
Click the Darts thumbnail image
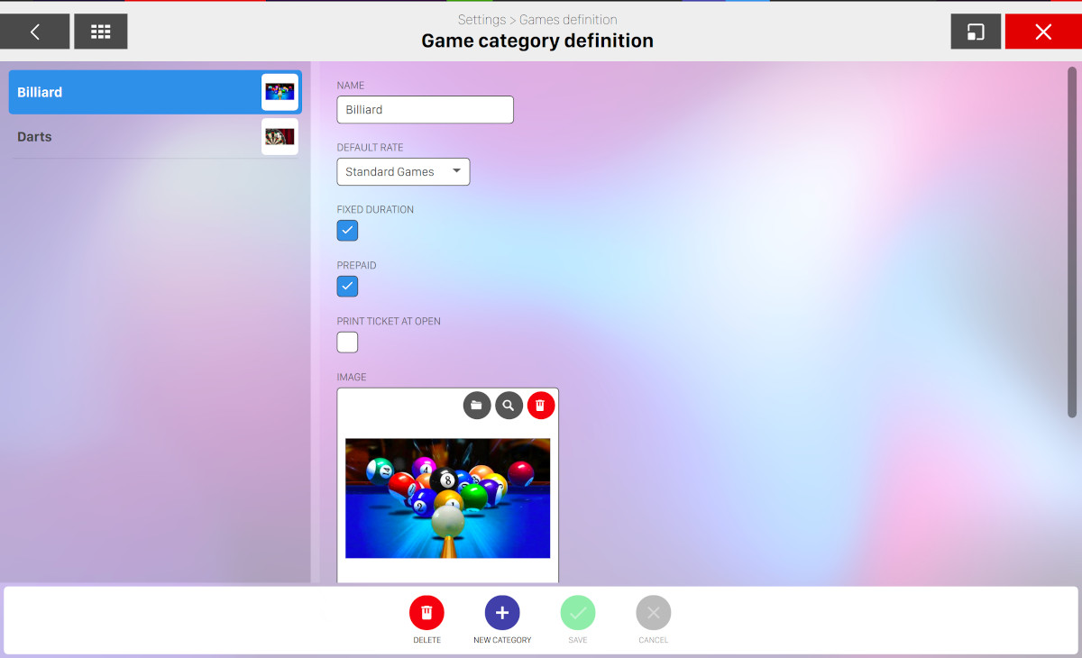pyautogui.click(x=280, y=137)
